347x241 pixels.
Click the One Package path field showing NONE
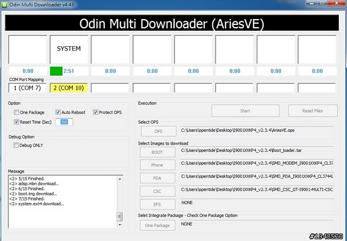[x=257, y=225]
